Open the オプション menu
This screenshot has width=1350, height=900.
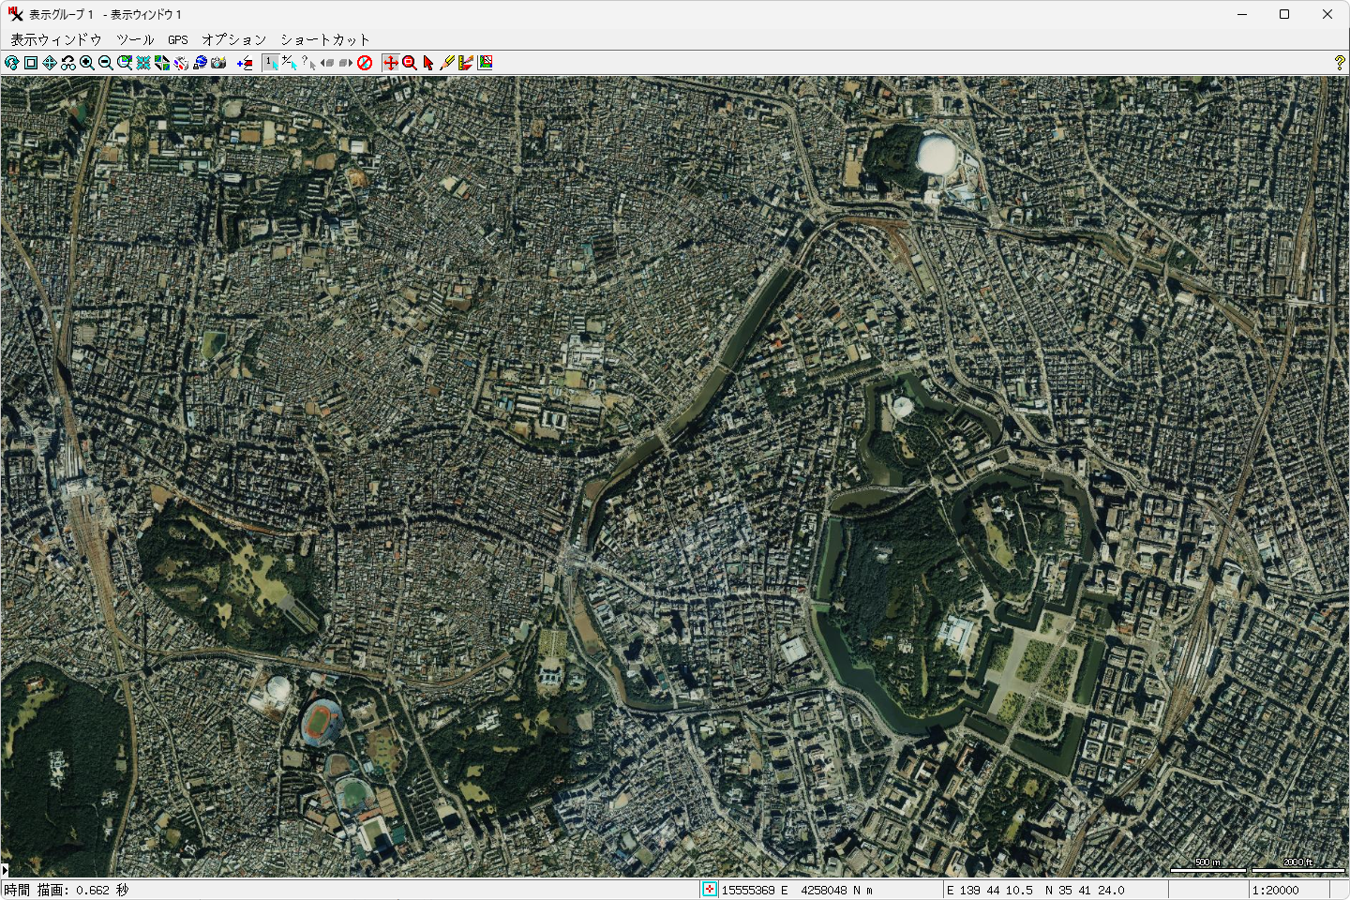234,39
